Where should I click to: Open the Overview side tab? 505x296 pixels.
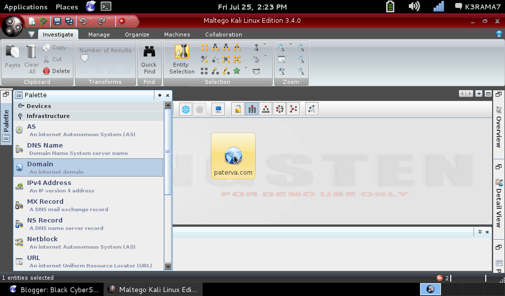(499, 127)
